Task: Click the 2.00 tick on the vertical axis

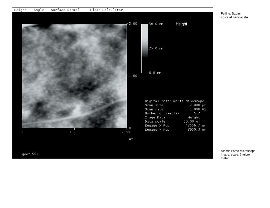Action: (133, 24)
